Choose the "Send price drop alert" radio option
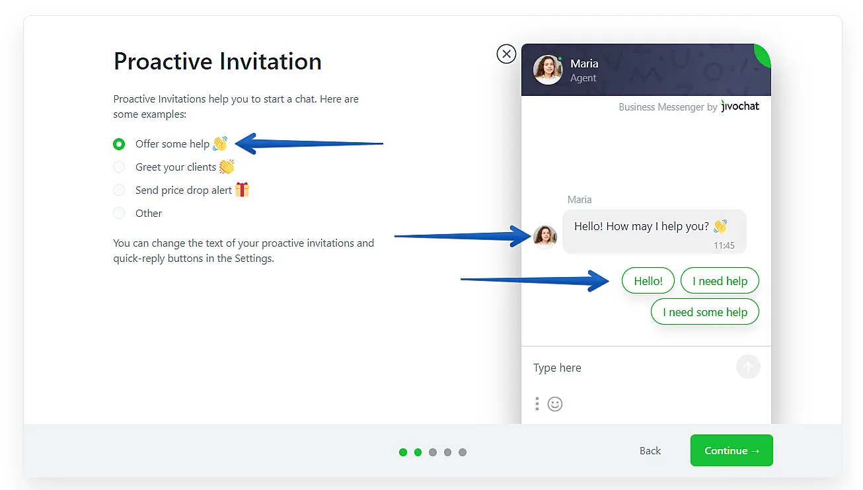The image size is (863, 490). click(119, 190)
